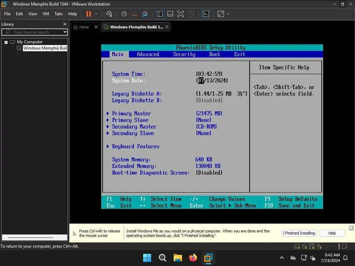
Task: Select Main BIOS menu
Action: [118, 54]
